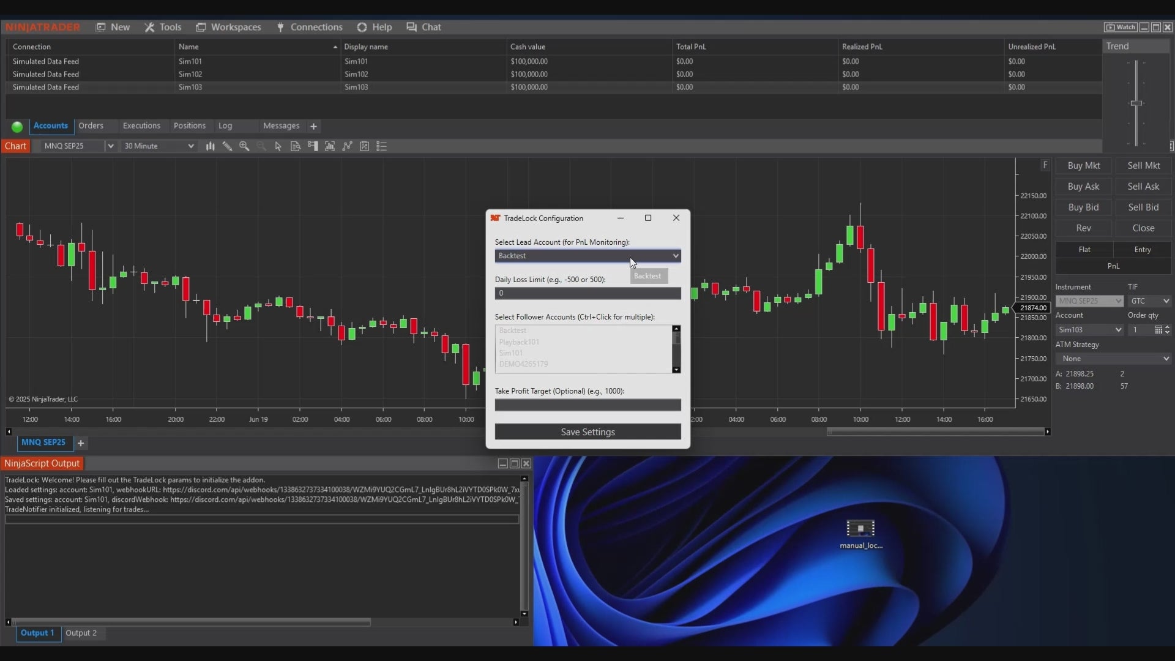
Task: Click the Trend vertical slider handle
Action: (x=1136, y=103)
